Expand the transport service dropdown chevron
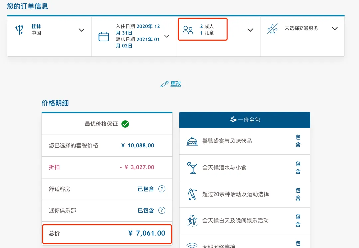Screen dimensions: 359x248 click(335, 29)
